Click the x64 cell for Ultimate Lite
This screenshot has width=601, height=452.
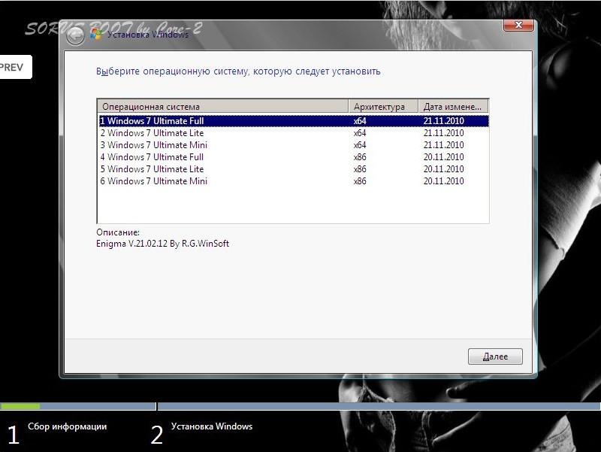pyautogui.click(x=360, y=133)
